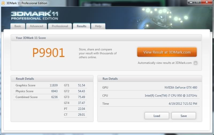The image size is (214, 135).
Task: Click the GT4 value 37.47
Action: 82,103
